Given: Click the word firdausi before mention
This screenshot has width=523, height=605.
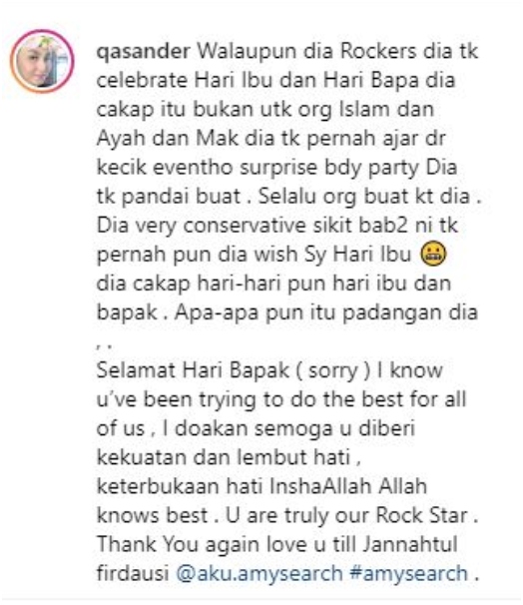Looking at the screenshot, I should pos(133,573).
